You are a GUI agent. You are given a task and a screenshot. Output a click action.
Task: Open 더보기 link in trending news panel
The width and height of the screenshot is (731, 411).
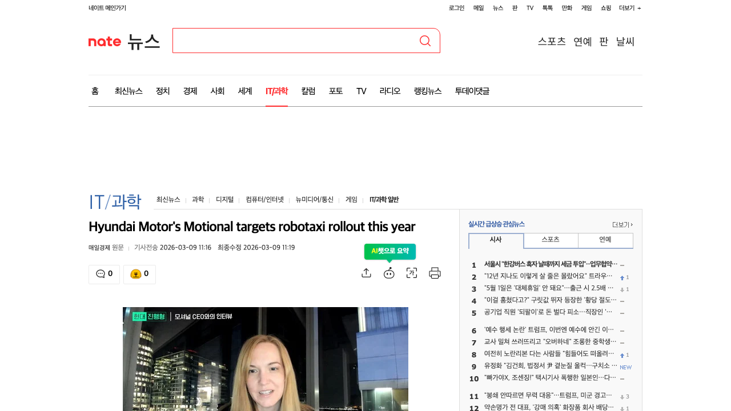pyautogui.click(x=622, y=224)
